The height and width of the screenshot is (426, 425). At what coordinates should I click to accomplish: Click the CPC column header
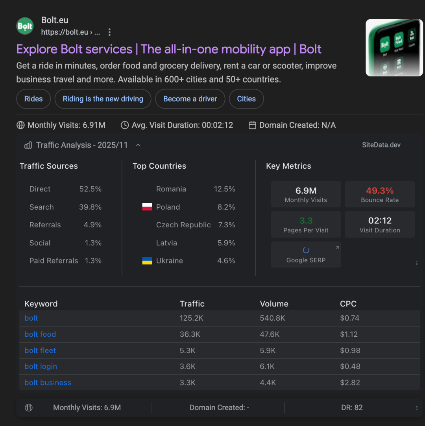click(x=348, y=304)
